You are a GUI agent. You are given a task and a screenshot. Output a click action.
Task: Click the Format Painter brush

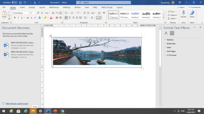(x=9, y=19)
